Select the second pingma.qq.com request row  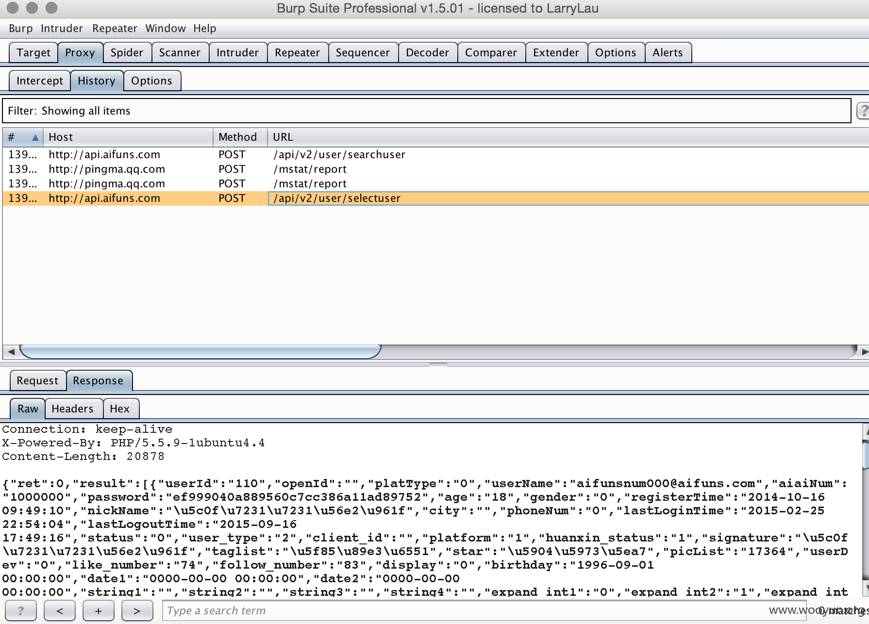click(435, 184)
